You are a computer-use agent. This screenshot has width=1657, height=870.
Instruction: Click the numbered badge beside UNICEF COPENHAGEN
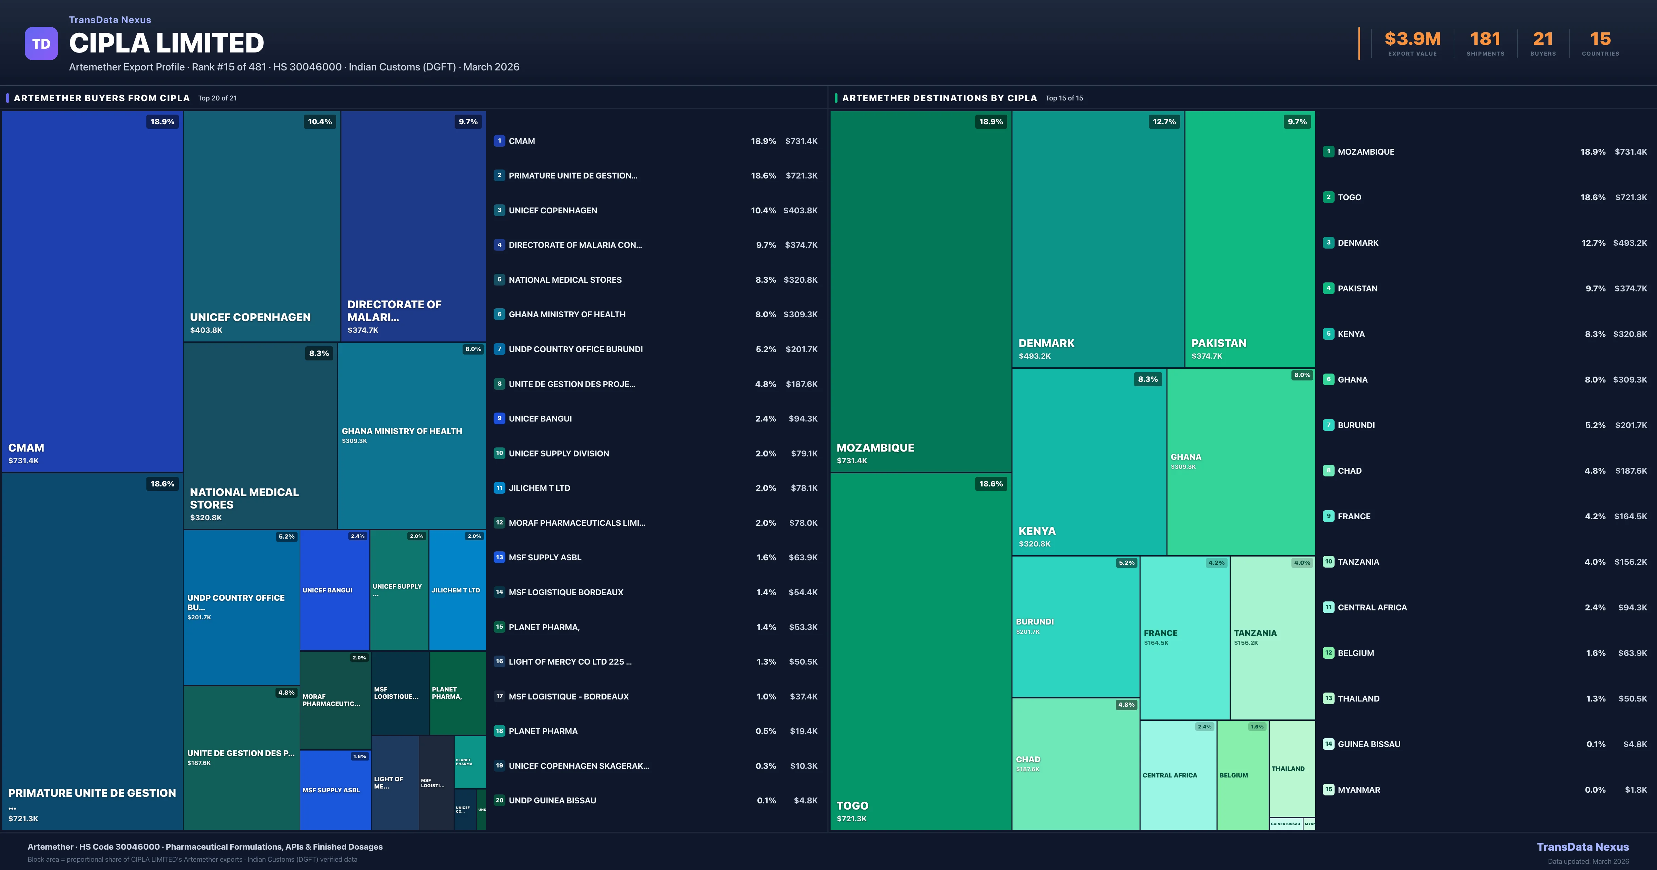click(499, 210)
